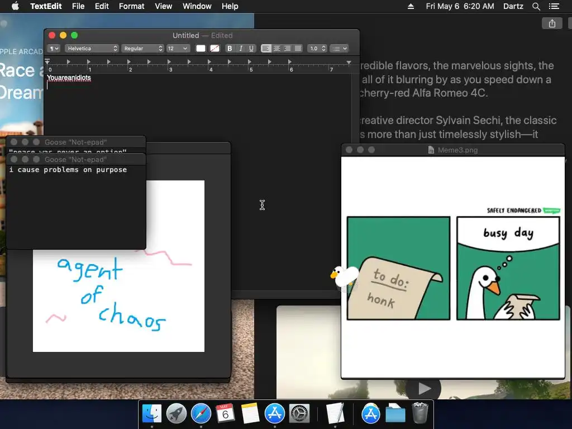Click the 'to do: honk' comic panel
The height and width of the screenshot is (429, 572).
pos(398,268)
